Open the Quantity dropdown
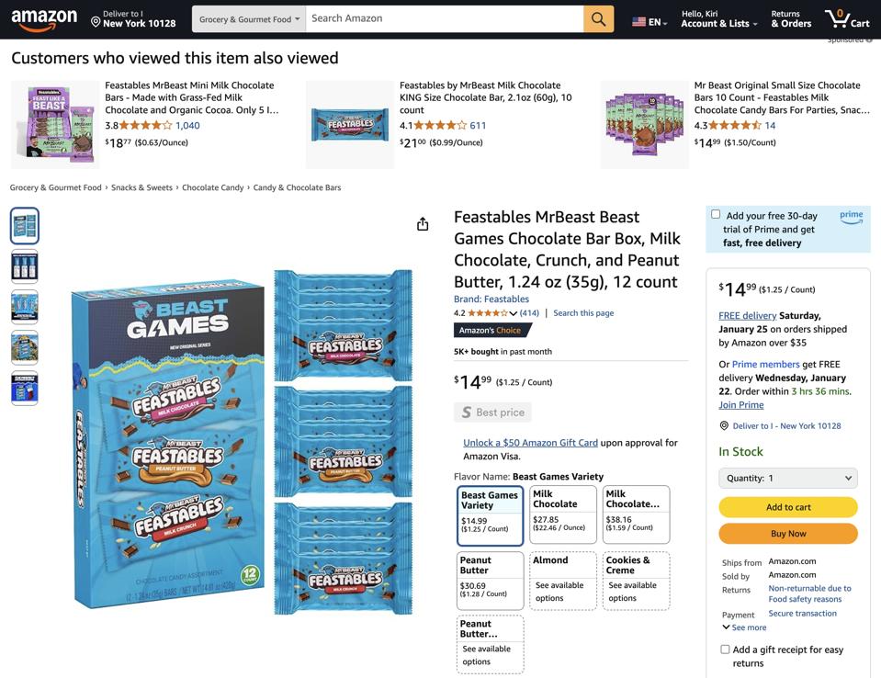 (787, 477)
